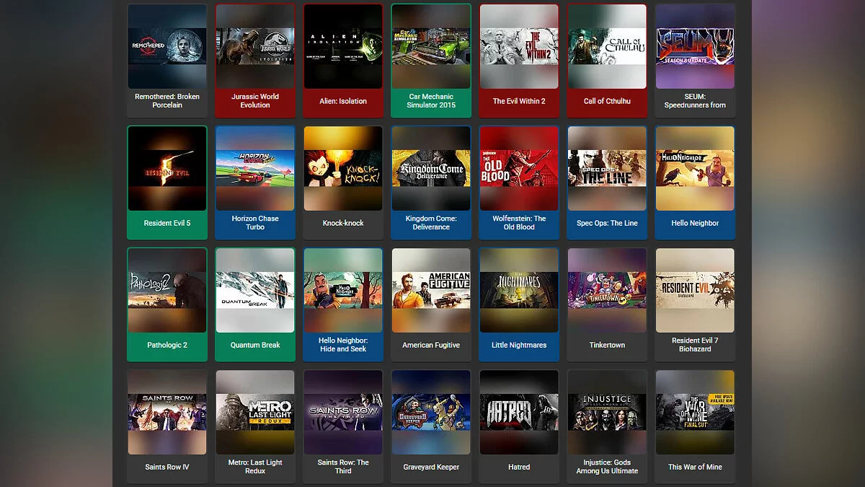This screenshot has height=487, width=865.
Task: Open Hello Neighbor: Hide and Seek cover
Action: [x=343, y=290]
